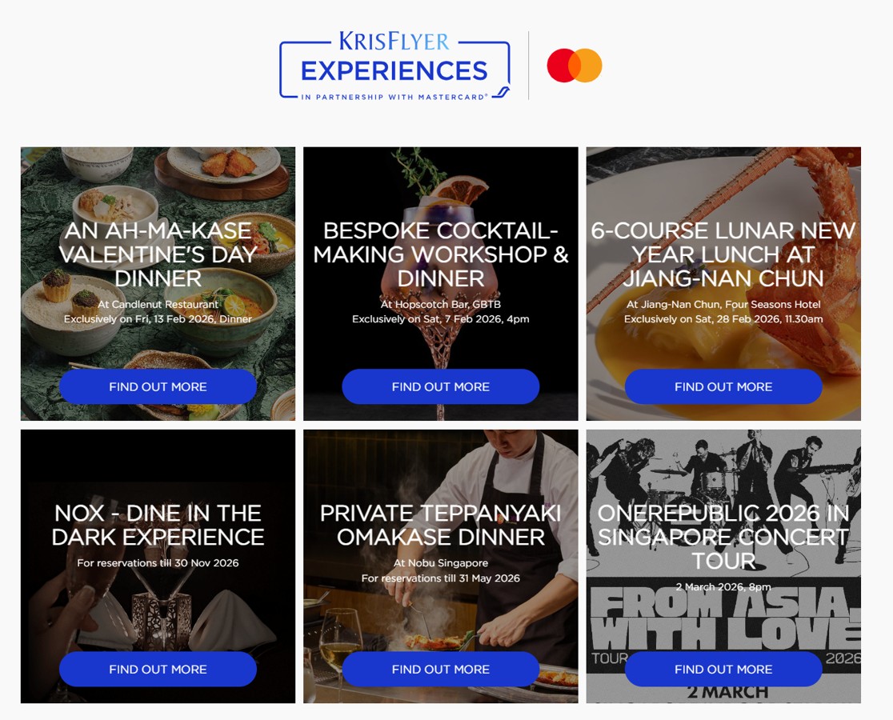Click the Candlenut Restaurant venue text
This screenshot has width=893, height=720.
158,304
